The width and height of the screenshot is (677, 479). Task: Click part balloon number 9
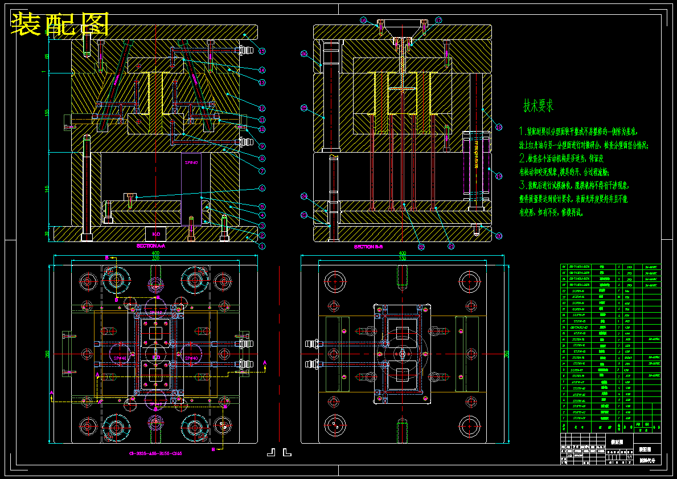pyautogui.click(x=262, y=146)
